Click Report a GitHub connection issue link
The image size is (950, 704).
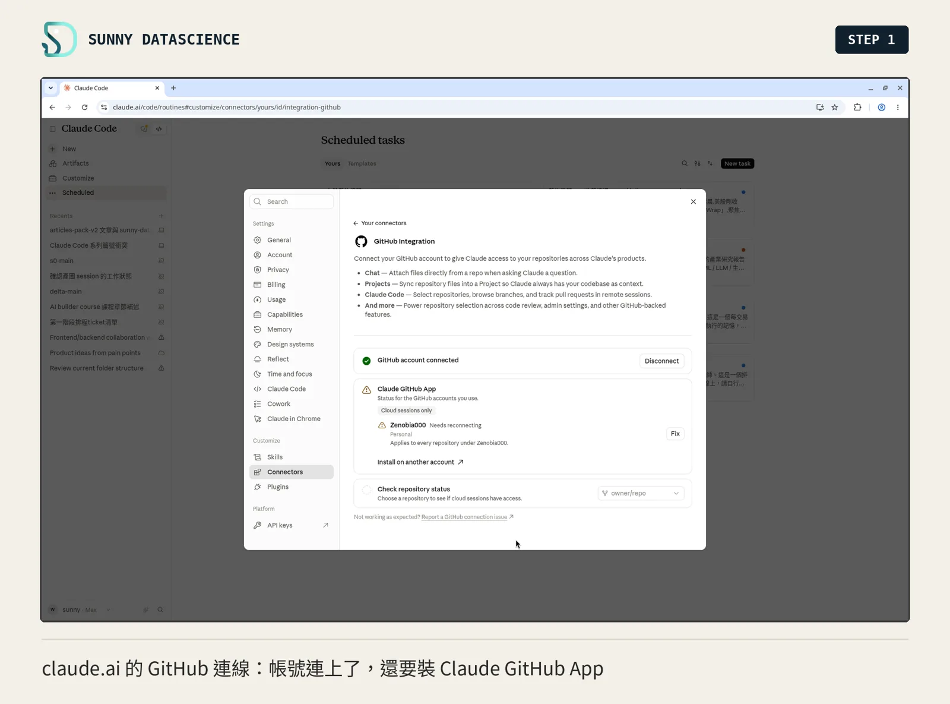[467, 517]
